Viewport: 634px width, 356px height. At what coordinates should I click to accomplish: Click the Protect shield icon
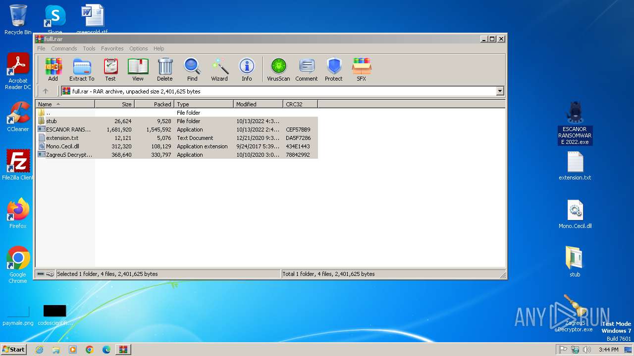click(334, 69)
